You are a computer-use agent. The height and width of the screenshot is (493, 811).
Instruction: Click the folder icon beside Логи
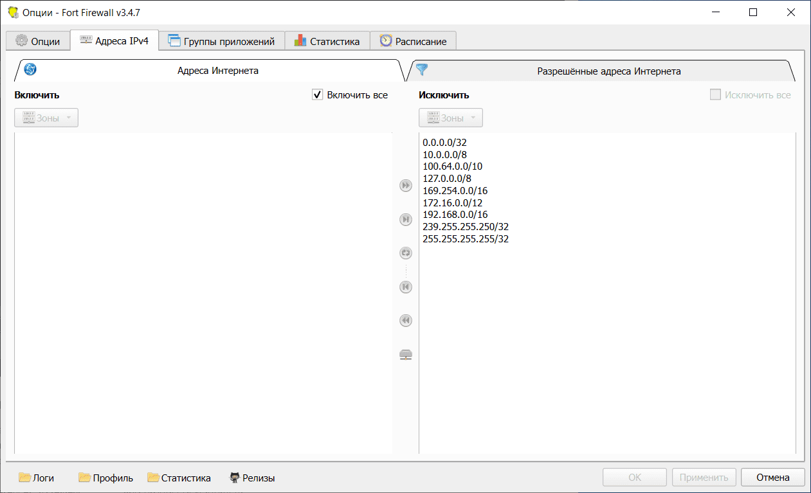pyautogui.click(x=25, y=478)
